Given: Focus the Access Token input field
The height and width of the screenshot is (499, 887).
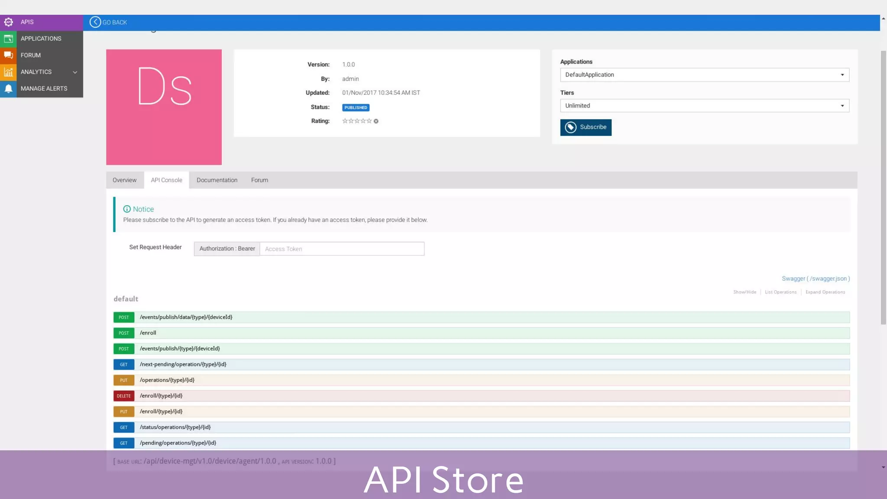Looking at the screenshot, I should (x=342, y=249).
